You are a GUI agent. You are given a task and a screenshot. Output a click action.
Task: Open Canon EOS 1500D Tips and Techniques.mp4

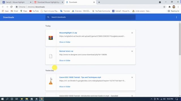tap(80, 77)
